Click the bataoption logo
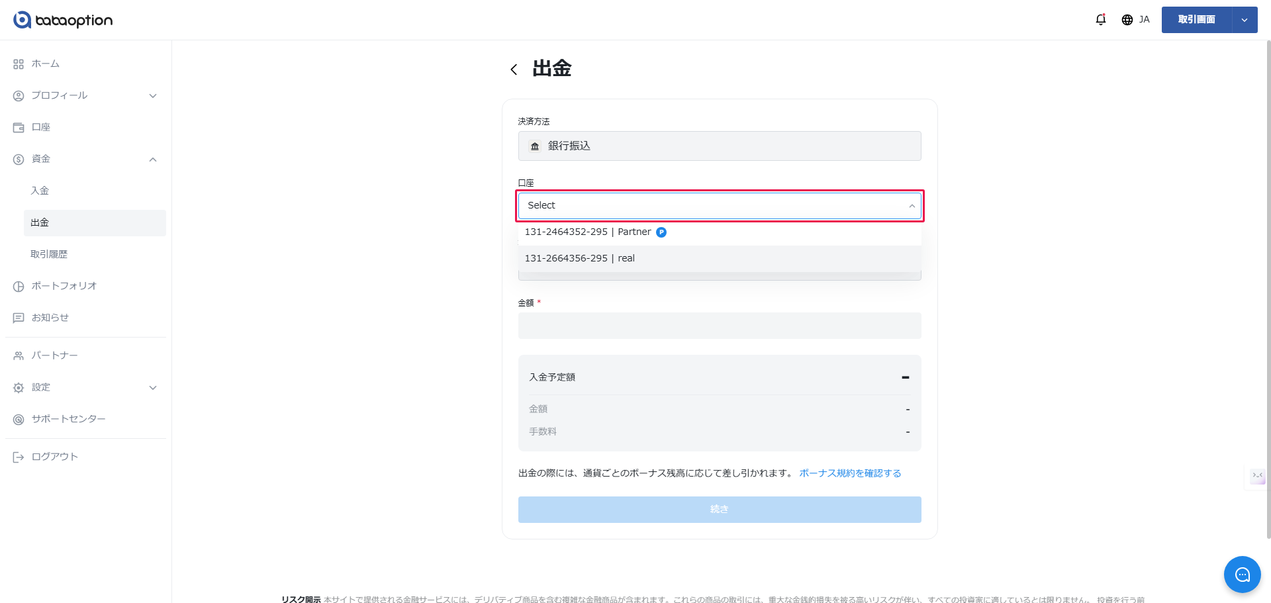Image resolution: width=1271 pixels, height=603 pixels. [63, 20]
